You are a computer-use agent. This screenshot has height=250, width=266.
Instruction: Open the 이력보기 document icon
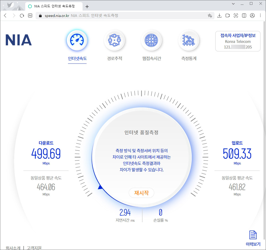253,235
